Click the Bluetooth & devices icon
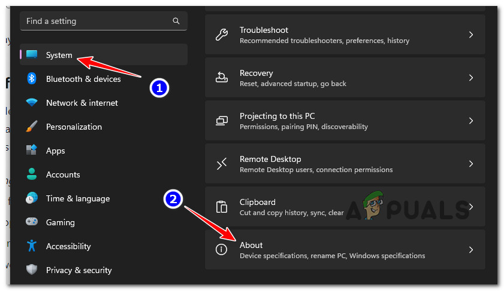 (x=32, y=79)
